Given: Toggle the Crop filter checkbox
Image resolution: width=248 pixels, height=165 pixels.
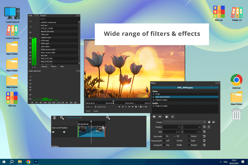Looking at the screenshot, I should tap(153, 94).
